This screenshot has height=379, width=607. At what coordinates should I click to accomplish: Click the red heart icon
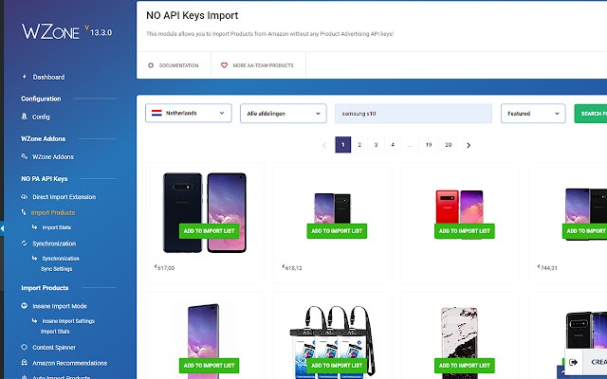click(x=224, y=65)
